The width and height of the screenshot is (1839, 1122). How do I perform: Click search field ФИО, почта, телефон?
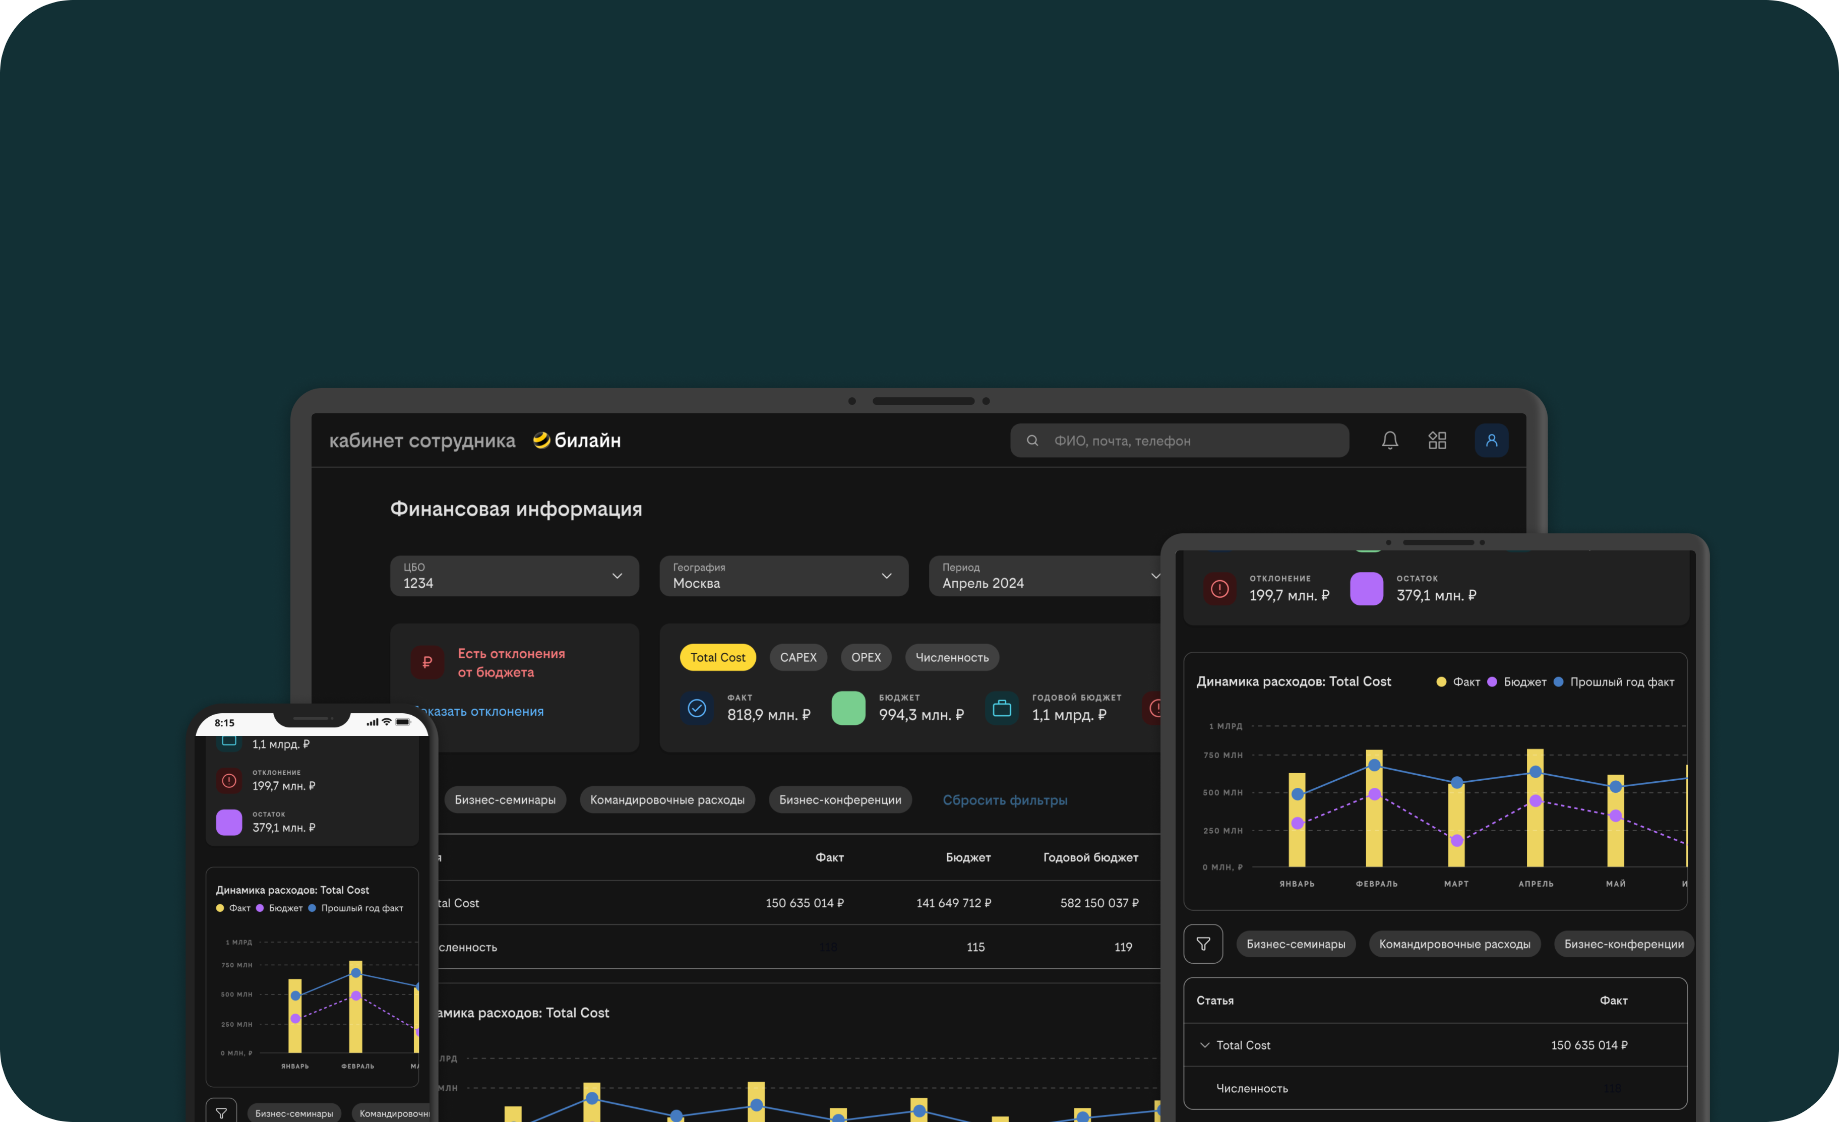tap(1179, 440)
